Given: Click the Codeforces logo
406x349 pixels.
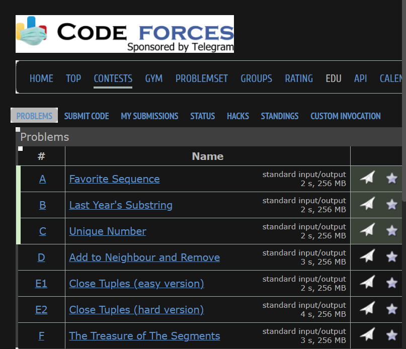Looking at the screenshot, I should click(x=124, y=33).
